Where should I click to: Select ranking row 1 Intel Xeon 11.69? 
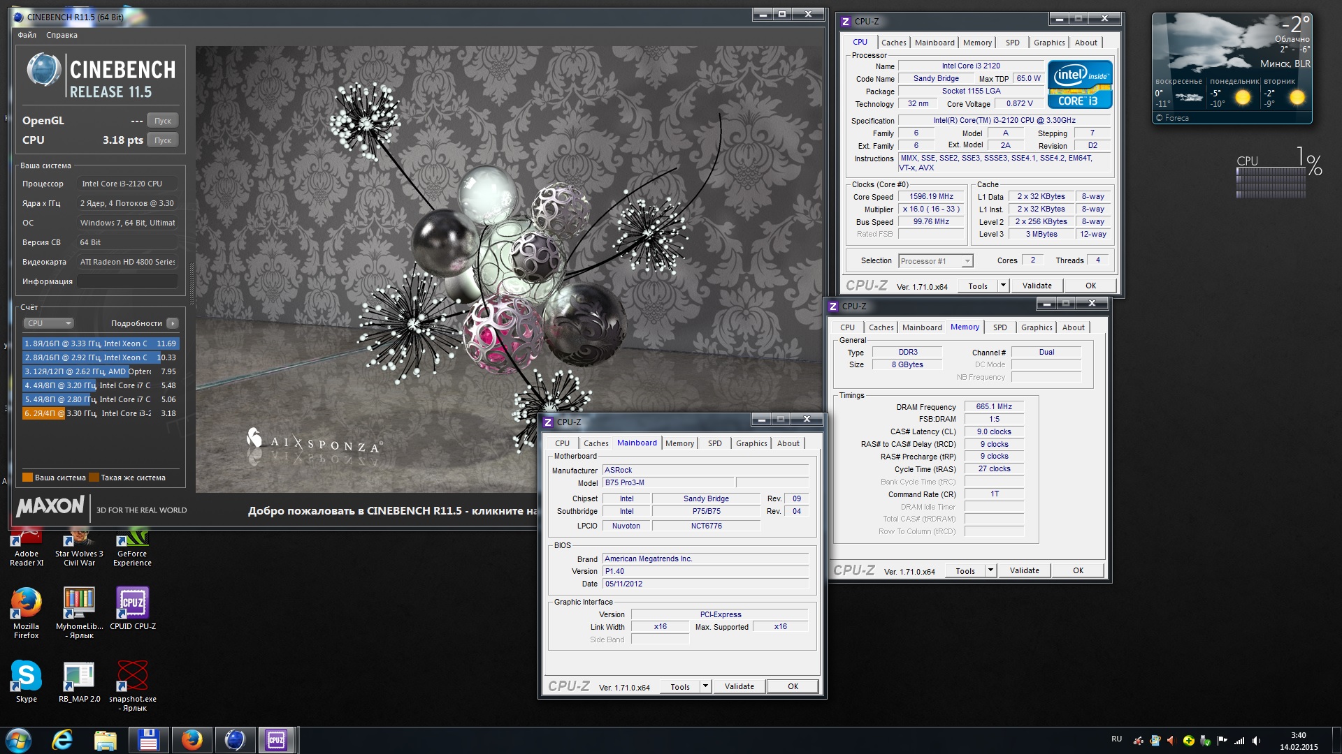(x=101, y=343)
